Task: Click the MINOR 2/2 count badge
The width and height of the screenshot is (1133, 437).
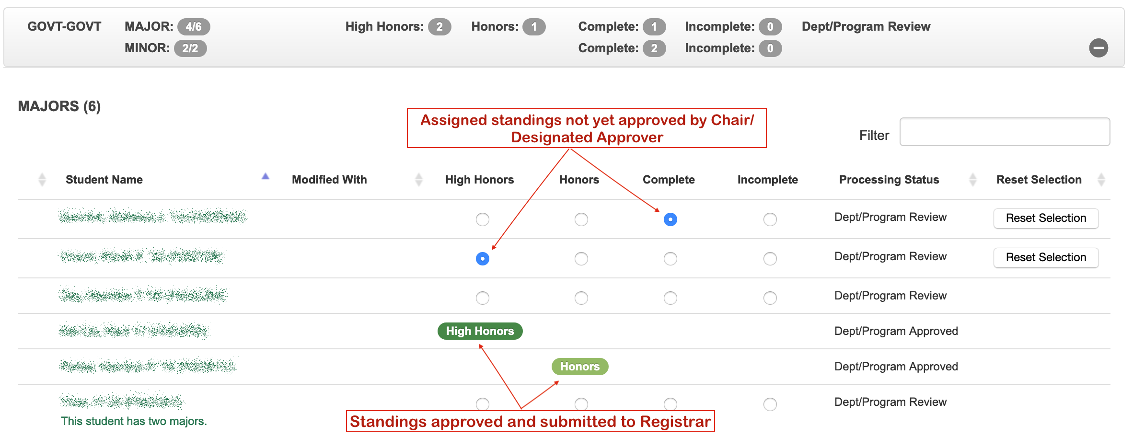Action: (190, 48)
